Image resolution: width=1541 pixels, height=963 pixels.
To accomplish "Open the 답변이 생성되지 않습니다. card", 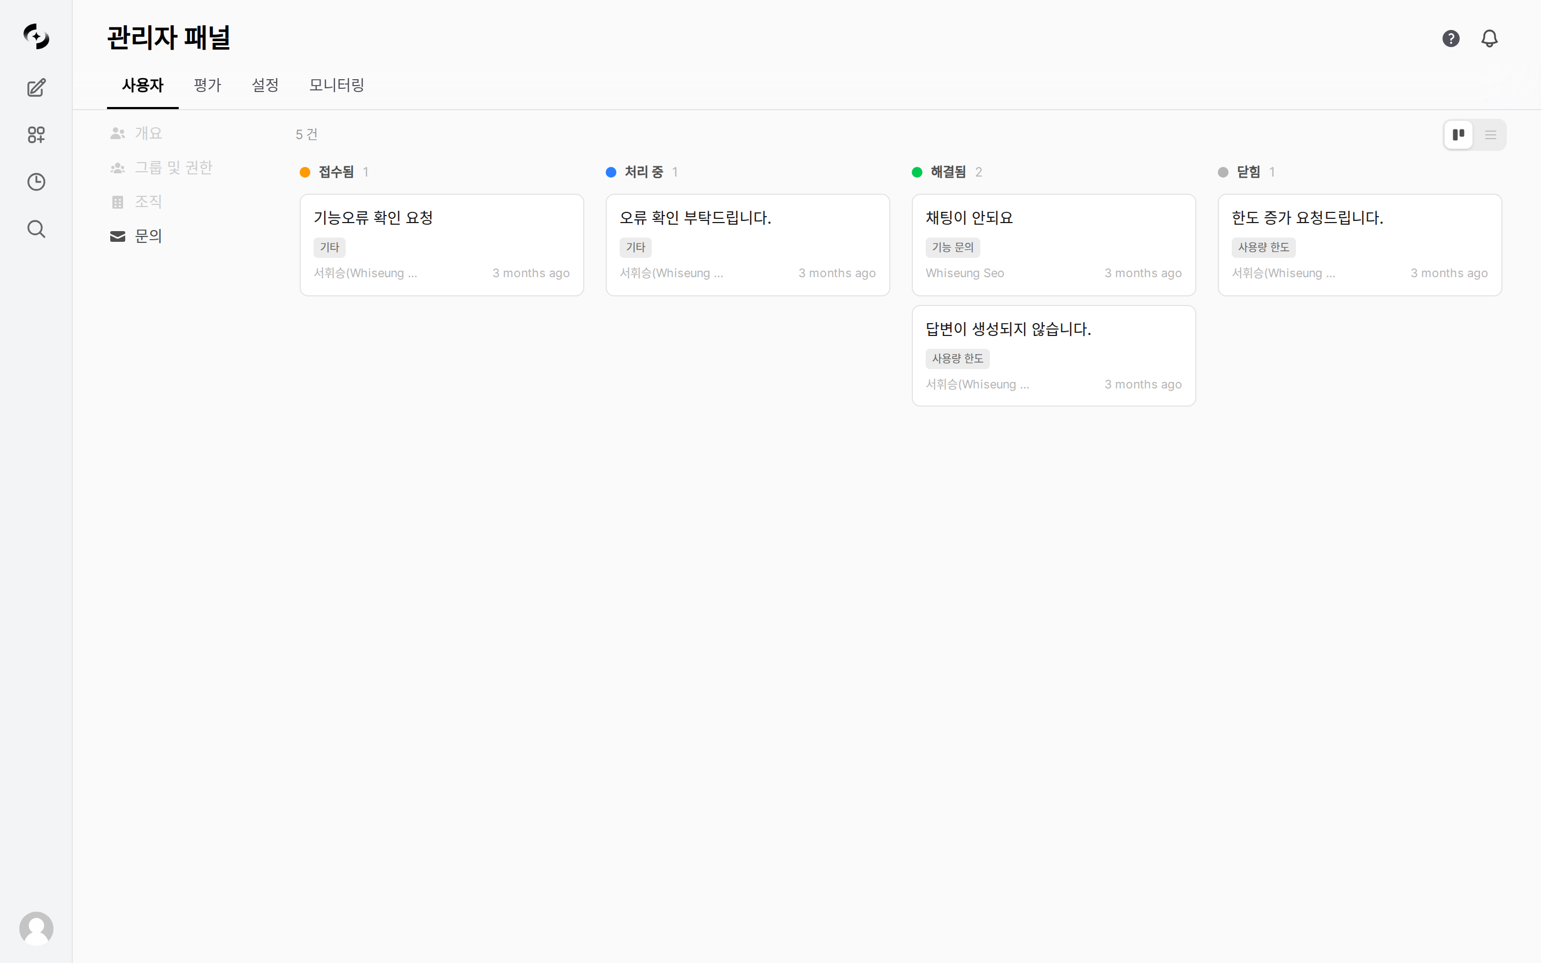I will [1053, 355].
